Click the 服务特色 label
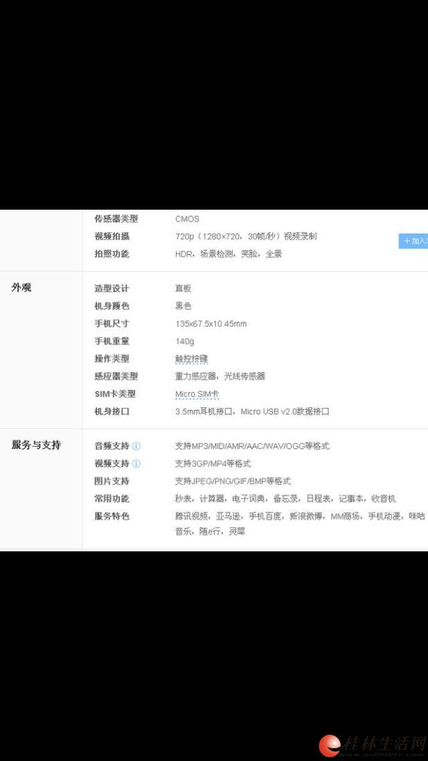Image resolution: width=428 pixels, height=761 pixels. click(112, 516)
